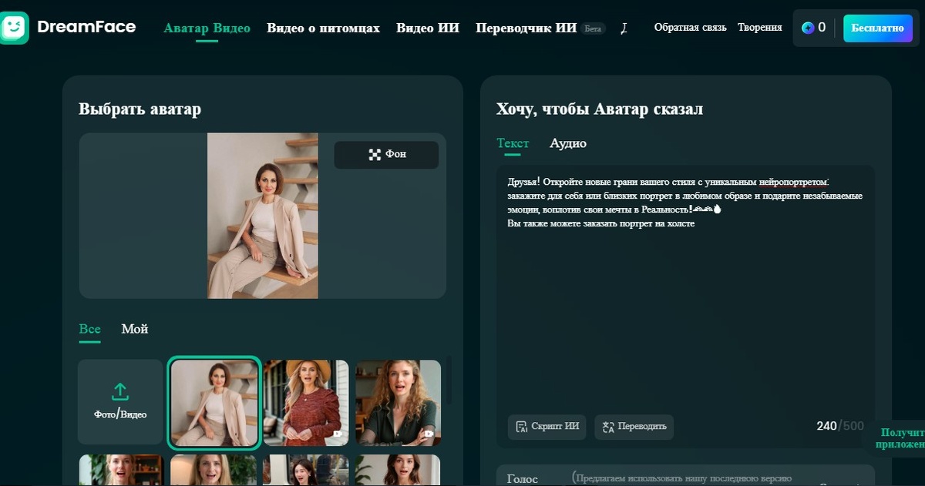
Task: Select the Текст input tab
Action: [x=513, y=143]
